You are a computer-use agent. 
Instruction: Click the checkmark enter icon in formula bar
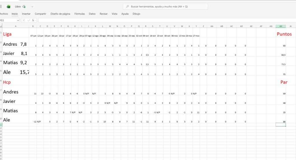pyautogui.click(x=29, y=20)
